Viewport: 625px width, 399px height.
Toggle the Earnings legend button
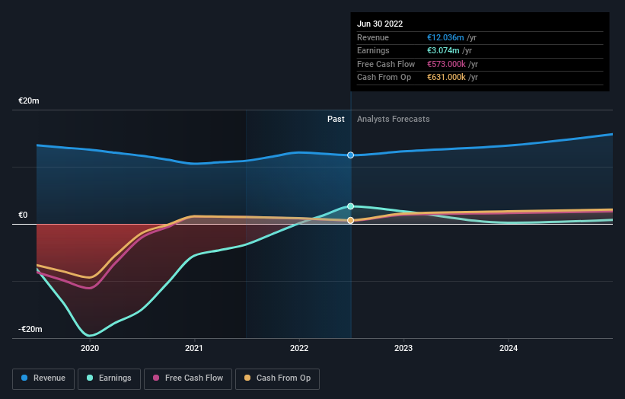click(x=109, y=378)
